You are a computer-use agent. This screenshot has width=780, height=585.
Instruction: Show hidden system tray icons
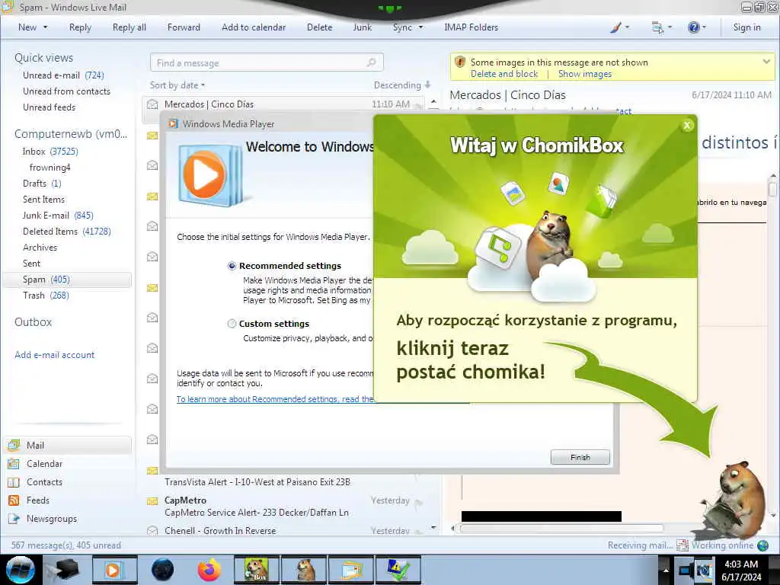(666, 570)
